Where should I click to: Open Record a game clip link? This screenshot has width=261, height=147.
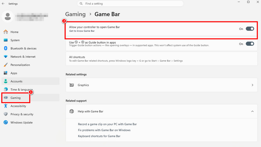pos(107,124)
